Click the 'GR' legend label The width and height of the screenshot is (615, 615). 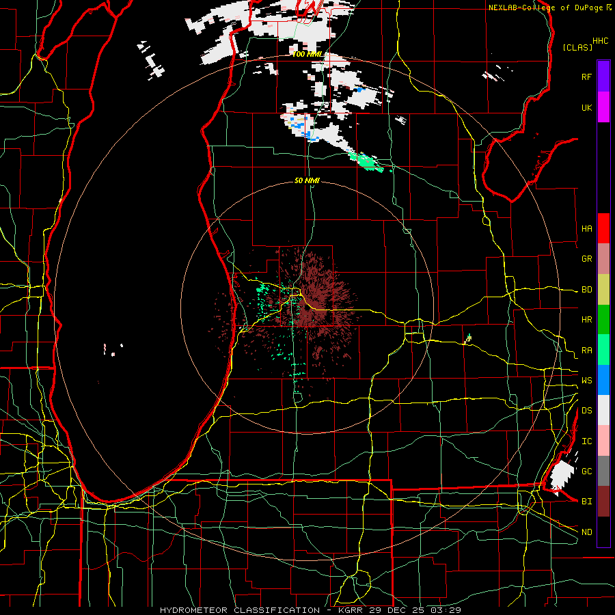coord(586,259)
